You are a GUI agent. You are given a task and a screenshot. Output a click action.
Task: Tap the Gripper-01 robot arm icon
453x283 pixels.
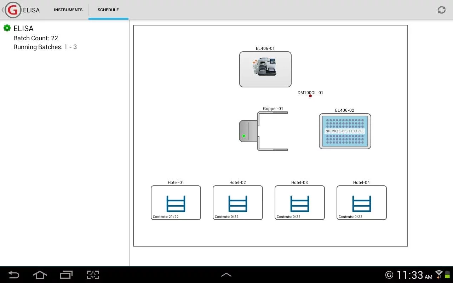click(264, 131)
